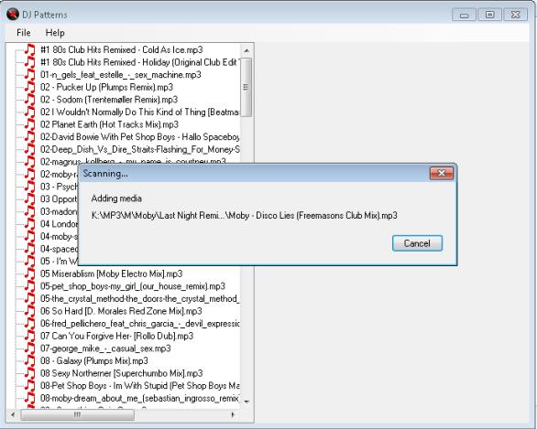Image resolution: width=537 pixels, height=429 pixels.
Task: Click the scroll up arrow of the track list
Action: 247,50
